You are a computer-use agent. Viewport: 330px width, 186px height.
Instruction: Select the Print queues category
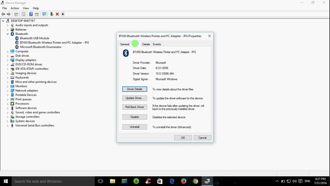(23, 99)
